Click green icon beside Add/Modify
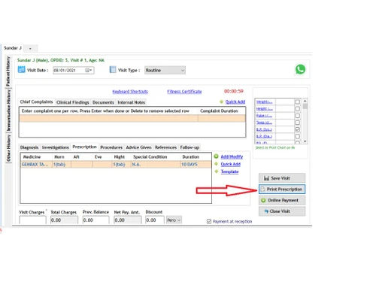Viewport: 376px width, 282px height. 216,156
